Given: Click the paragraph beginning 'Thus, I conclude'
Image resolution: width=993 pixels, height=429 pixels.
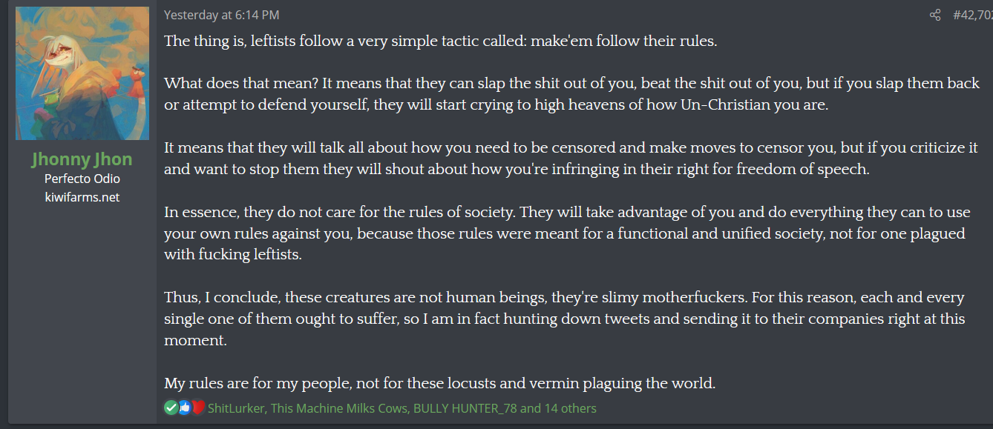Looking at the screenshot, I should pyautogui.click(x=565, y=319).
